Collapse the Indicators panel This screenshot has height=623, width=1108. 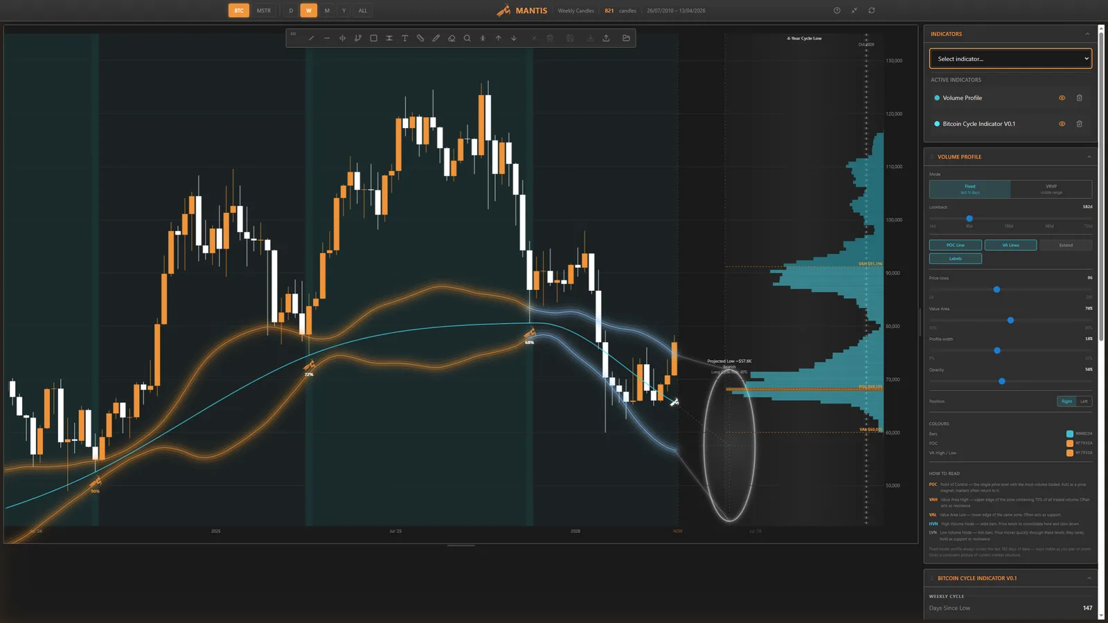pos(1087,33)
